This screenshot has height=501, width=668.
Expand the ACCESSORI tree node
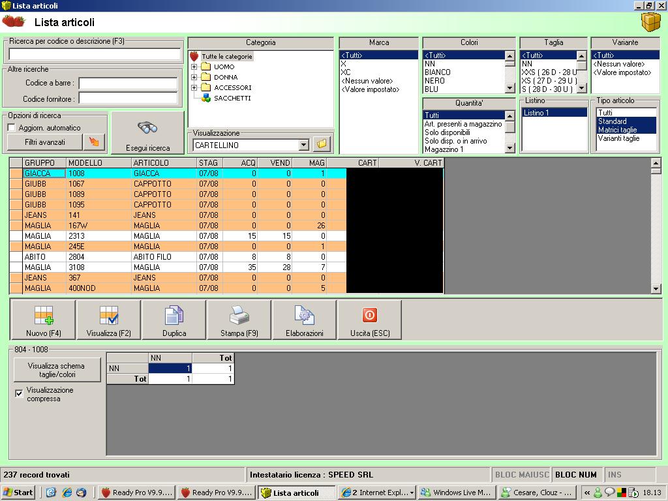[194, 88]
